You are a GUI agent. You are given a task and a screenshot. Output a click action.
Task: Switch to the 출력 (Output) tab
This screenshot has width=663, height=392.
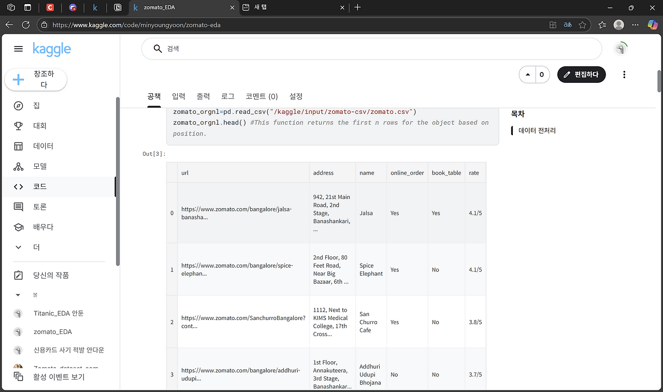click(203, 96)
